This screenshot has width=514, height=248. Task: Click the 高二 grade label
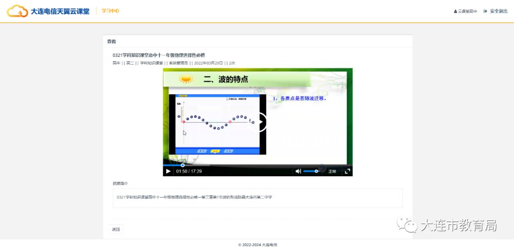pyautogui.click(x=130, y=63)
